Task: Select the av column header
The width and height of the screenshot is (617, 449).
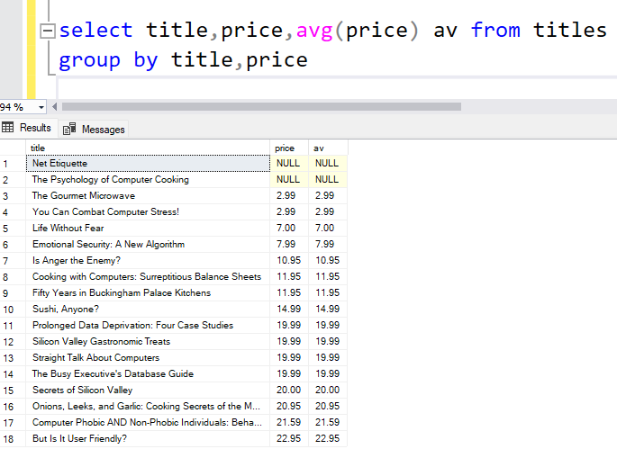Action: click(x=328, y=148)
